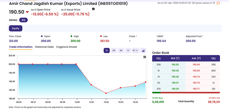Expand the 5Y range dropdown

pos(135,51)
